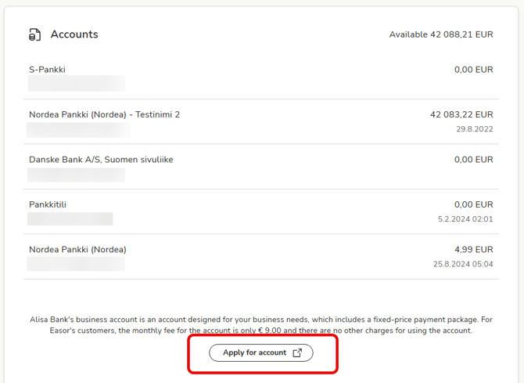524x383 pixels.
Task: Click the Accounts heading
Action: (x=74, y=34)
